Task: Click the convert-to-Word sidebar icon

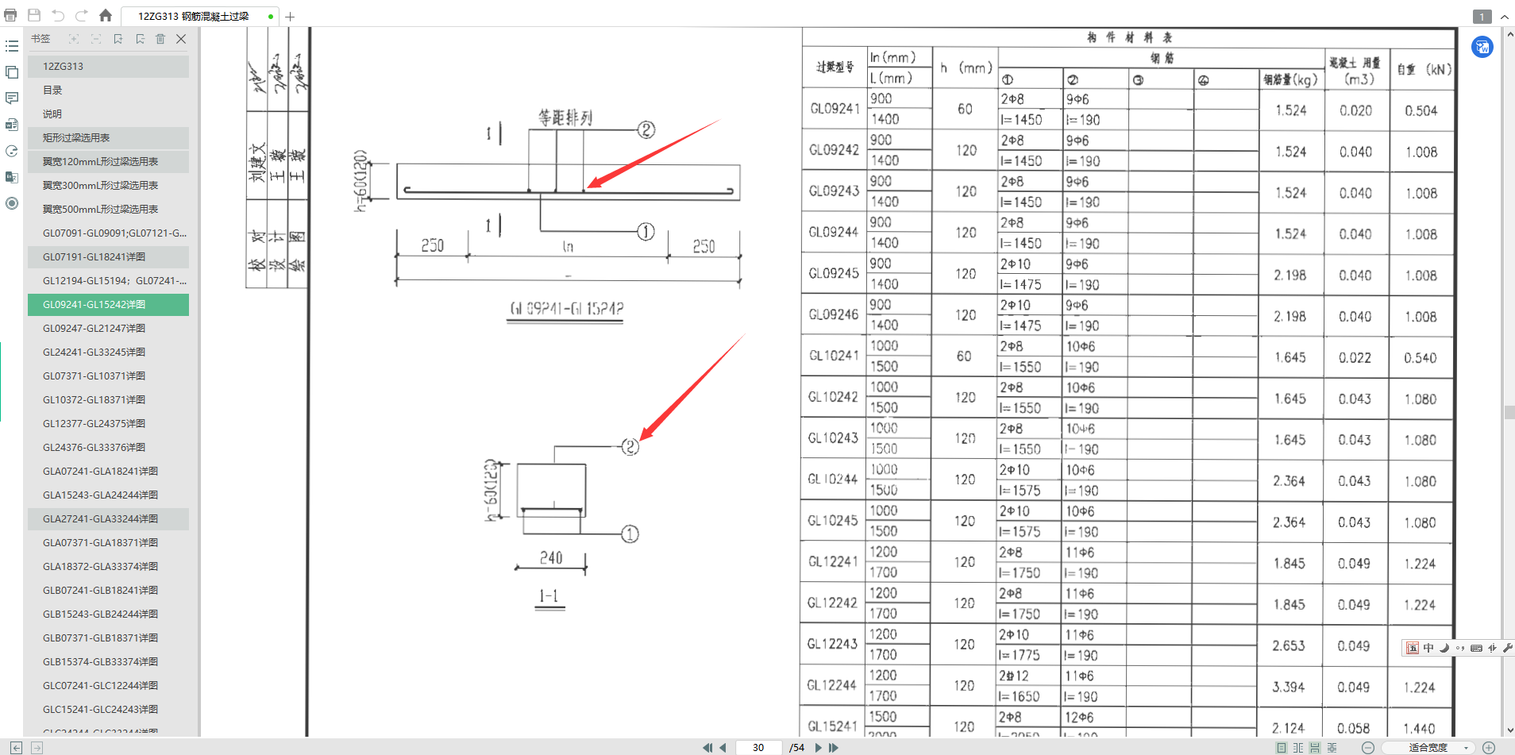Action: 11,125
